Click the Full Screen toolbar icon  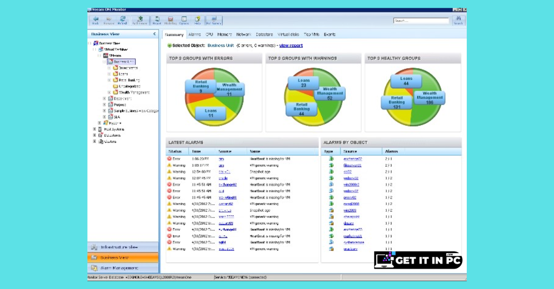(214, 19)
